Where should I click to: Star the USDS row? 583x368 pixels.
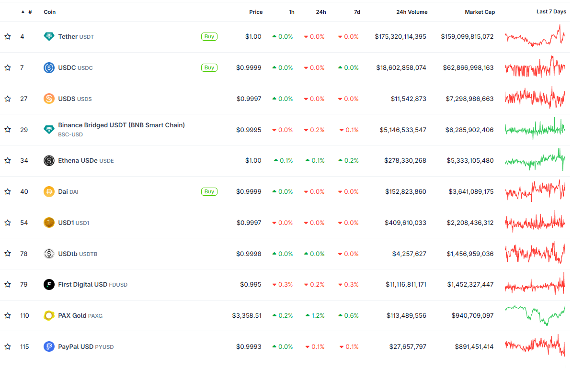click(8, 99)
